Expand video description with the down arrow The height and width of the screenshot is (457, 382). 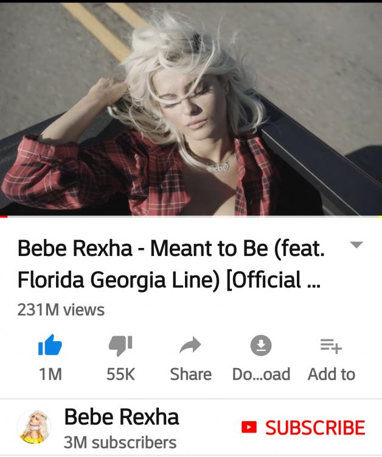click(x=356, y=244)
